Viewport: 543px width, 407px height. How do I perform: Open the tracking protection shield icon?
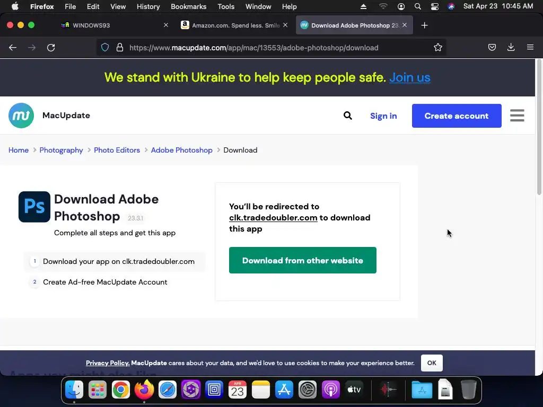tap(105, 47)
